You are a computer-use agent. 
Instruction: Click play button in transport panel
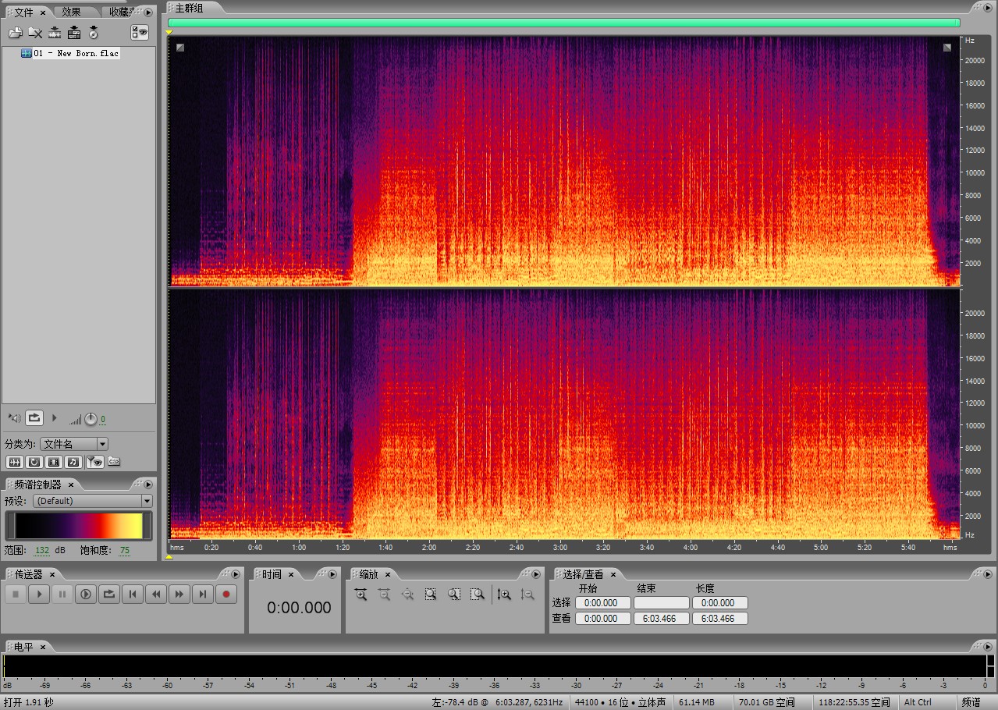point(38,595)
